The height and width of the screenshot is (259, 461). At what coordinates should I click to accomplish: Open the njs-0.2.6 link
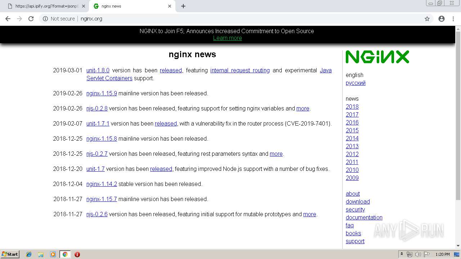pyautogui.click(x=97, y=214)
